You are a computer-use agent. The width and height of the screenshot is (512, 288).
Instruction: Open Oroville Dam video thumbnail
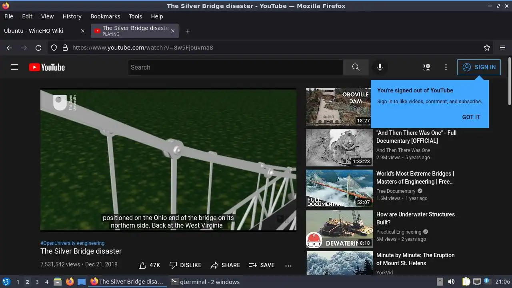coord(340,107)
